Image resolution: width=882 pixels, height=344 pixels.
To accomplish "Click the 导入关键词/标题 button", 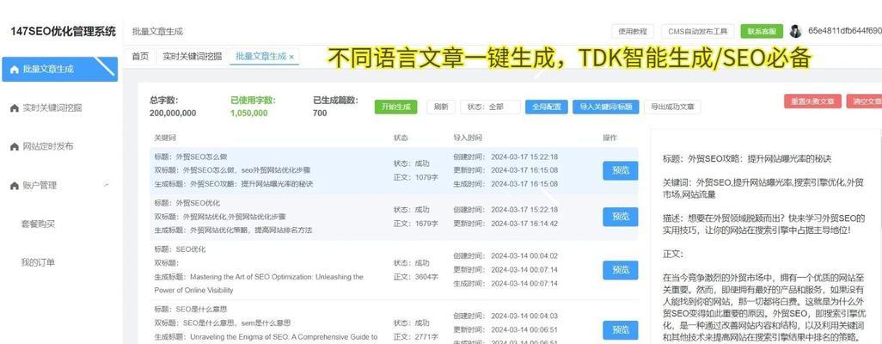I will [x=606, y=107].
